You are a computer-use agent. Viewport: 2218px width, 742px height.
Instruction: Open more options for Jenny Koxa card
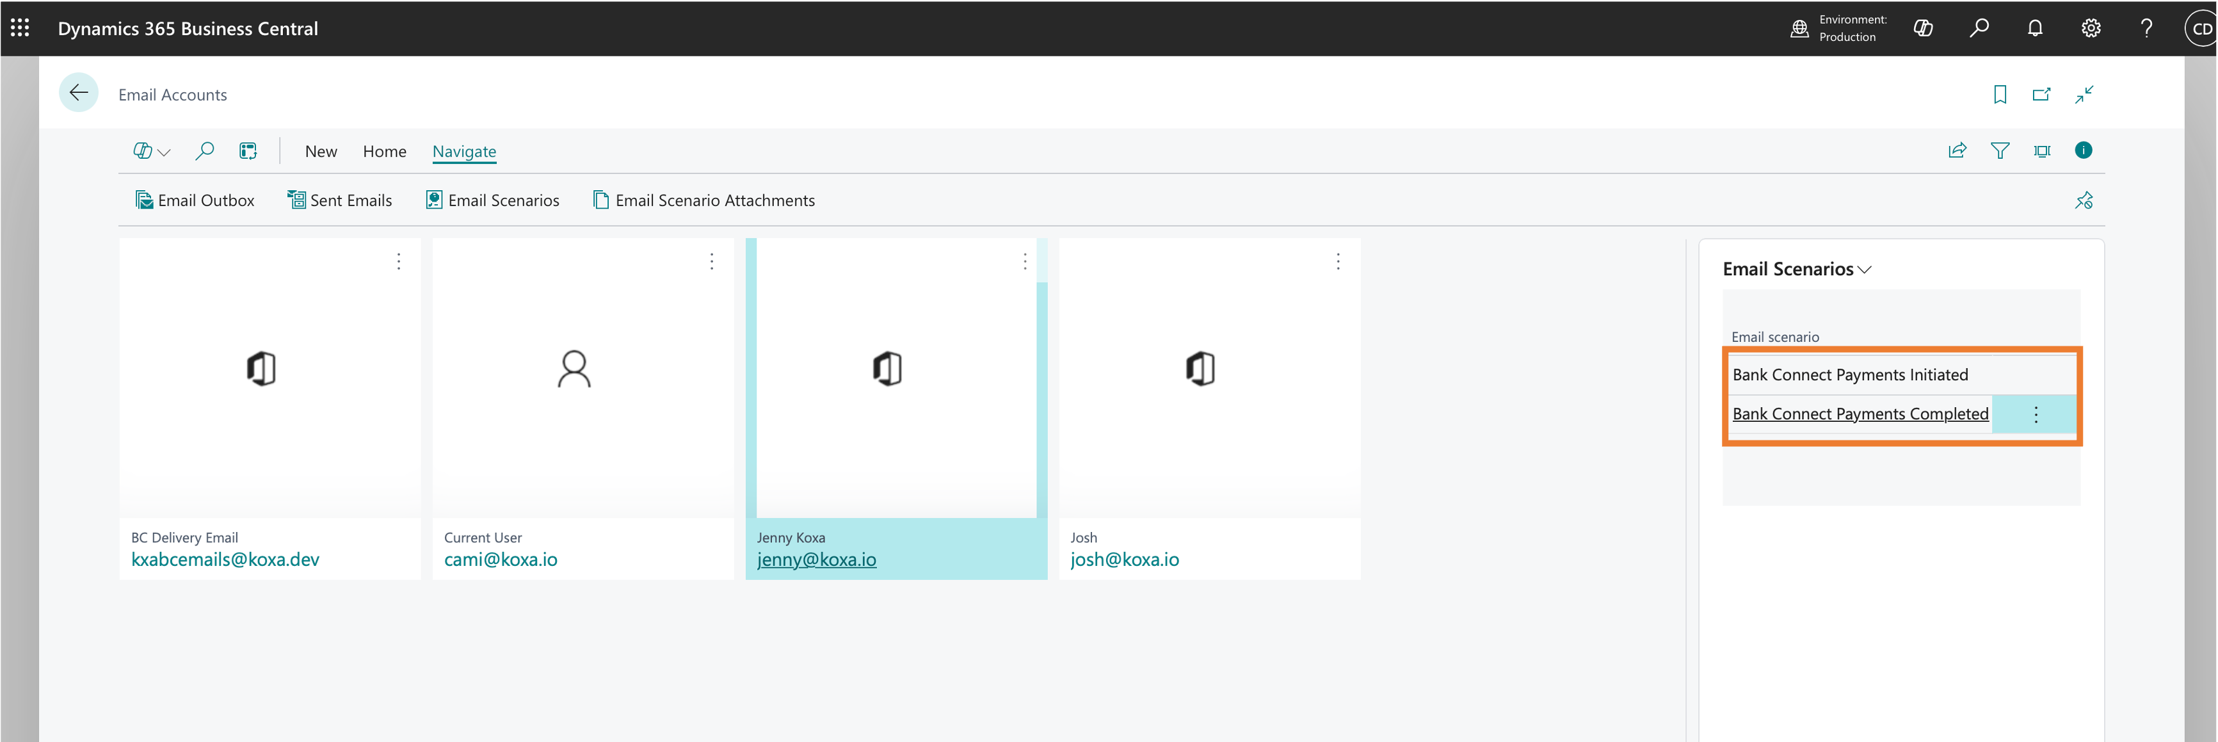pyautogui.click(x=1025, y=262)
